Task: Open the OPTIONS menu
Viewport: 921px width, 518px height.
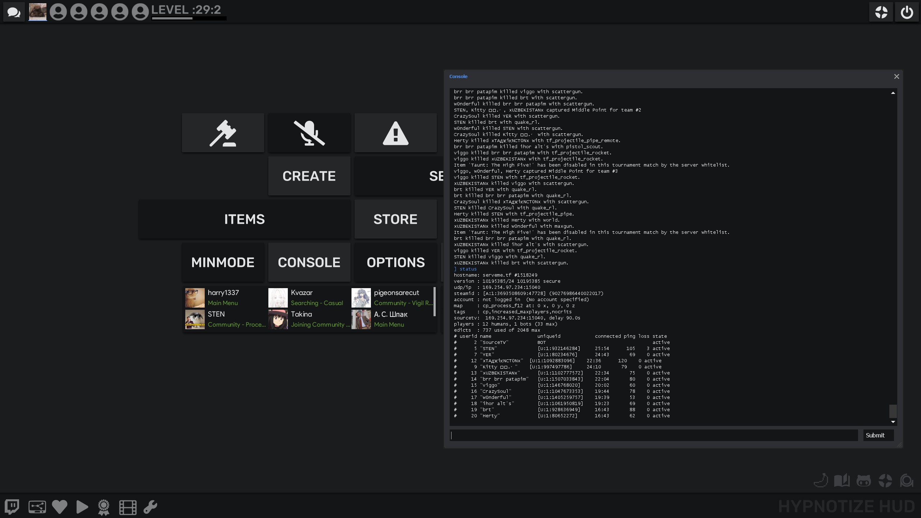Action: click(395, 262)
